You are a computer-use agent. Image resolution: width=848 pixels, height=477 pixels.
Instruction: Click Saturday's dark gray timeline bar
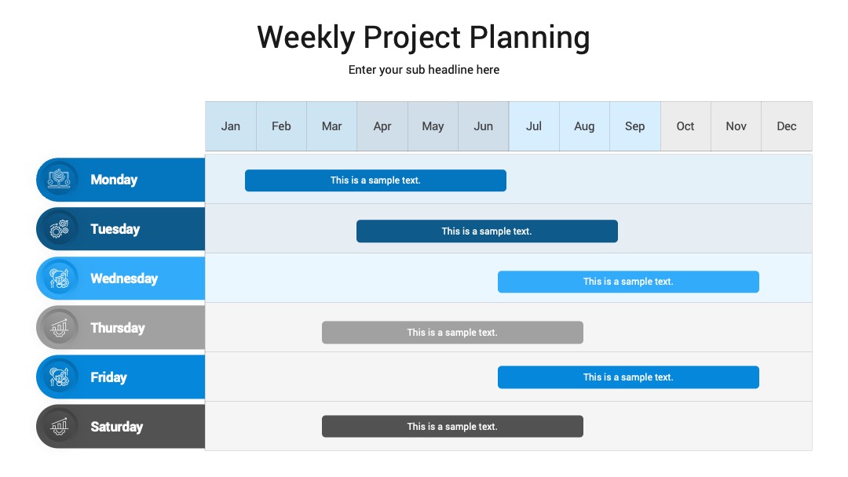pos(452,426)
